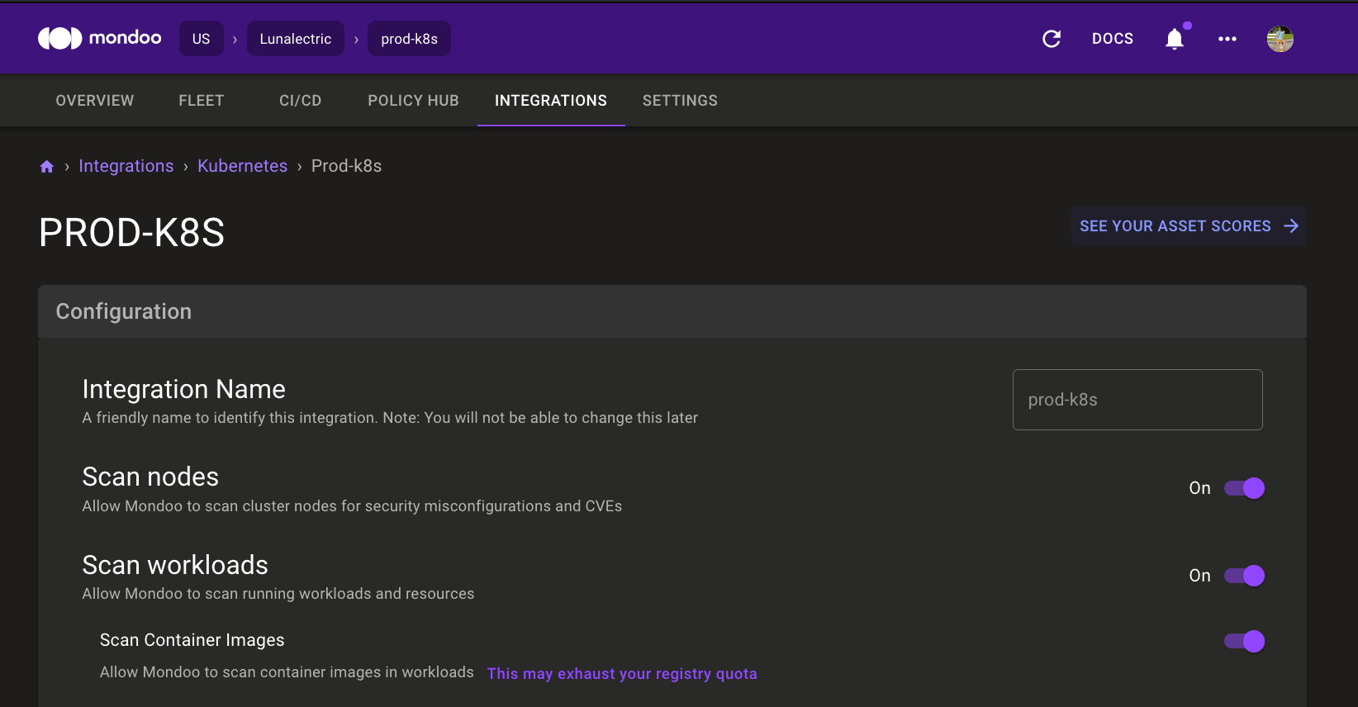Image resolution: width=1358 pixels, height=707 pixels.
Task: Click the Integration Name input field
Action: (x=1137, y=400)
